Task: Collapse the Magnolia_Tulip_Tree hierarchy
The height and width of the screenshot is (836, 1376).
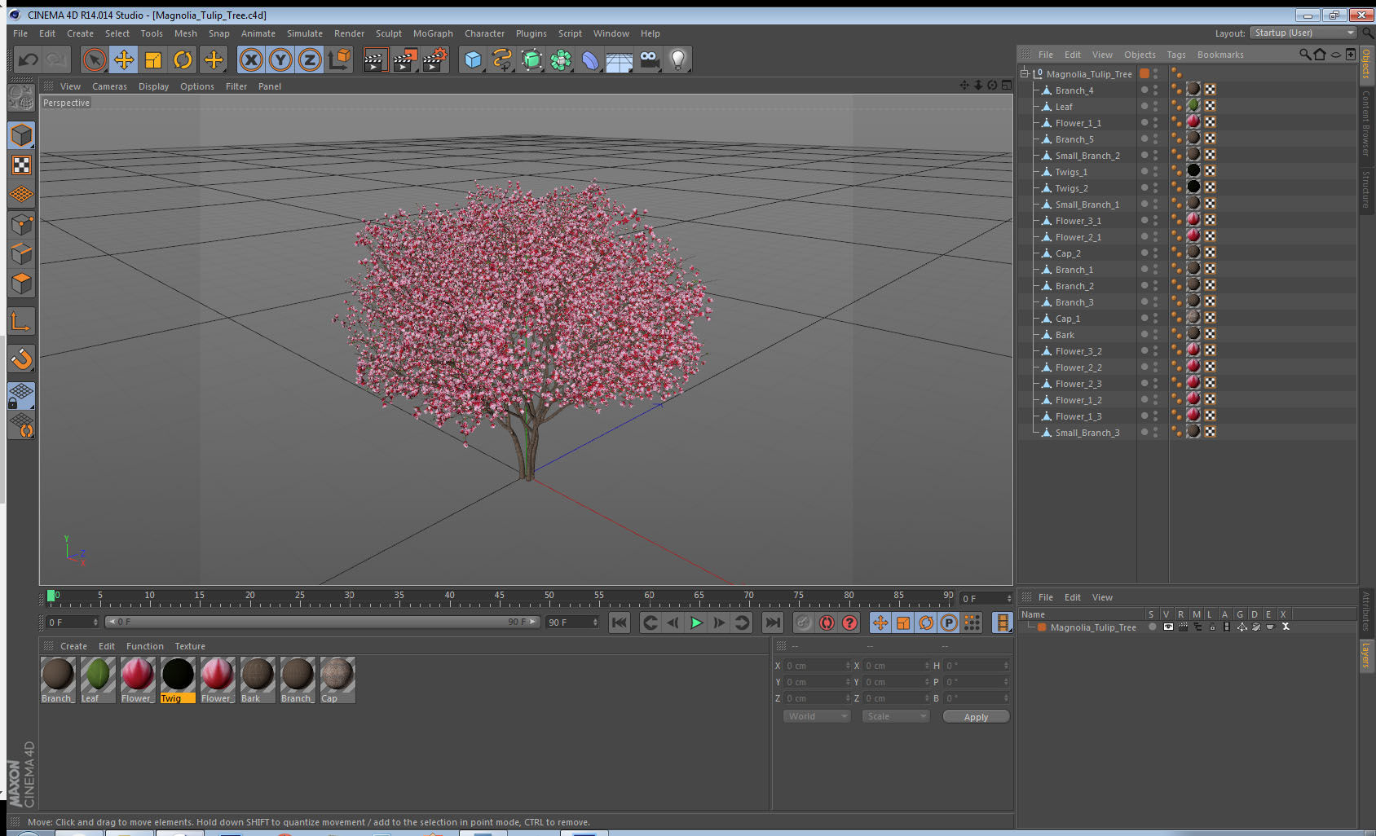Action: 1025,73
